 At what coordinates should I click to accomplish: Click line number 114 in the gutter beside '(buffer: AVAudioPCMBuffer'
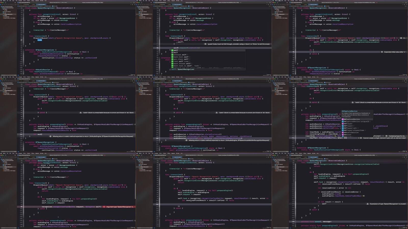click(293, 138)
